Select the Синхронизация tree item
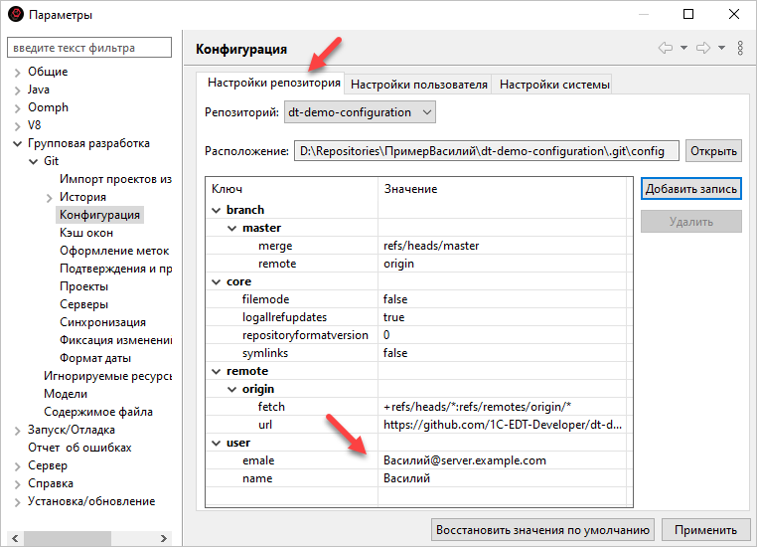Screen dimensions: 757x547 (x=102, y=322)
